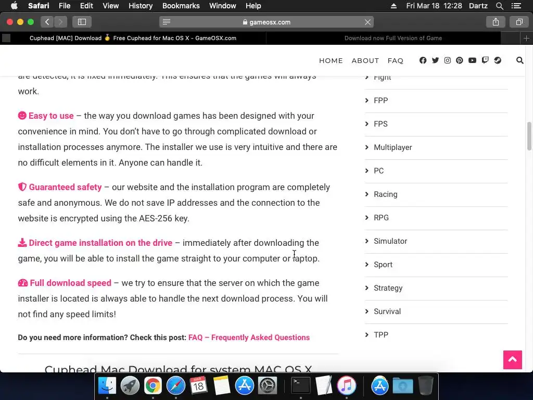Go to the ABOUT nav link
Viewport: 533px width, 400px height.
(x=365, y=60)
